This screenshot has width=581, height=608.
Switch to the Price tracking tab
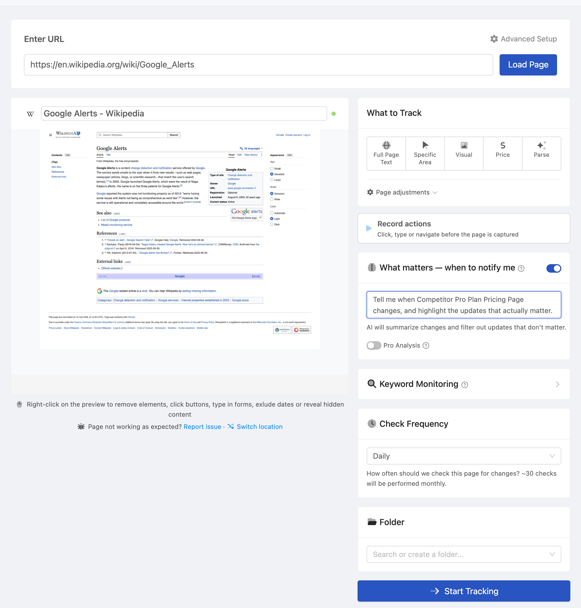(x=503, y=154)
